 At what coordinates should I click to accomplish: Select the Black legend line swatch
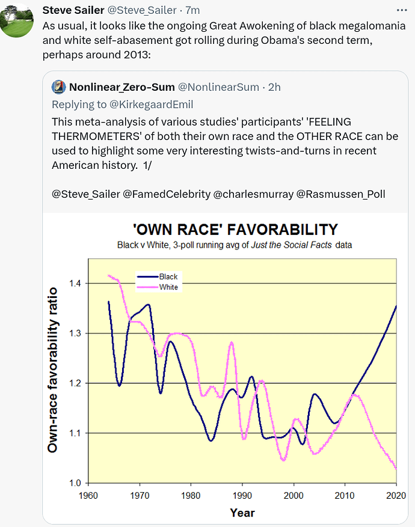tap(147, 276)
